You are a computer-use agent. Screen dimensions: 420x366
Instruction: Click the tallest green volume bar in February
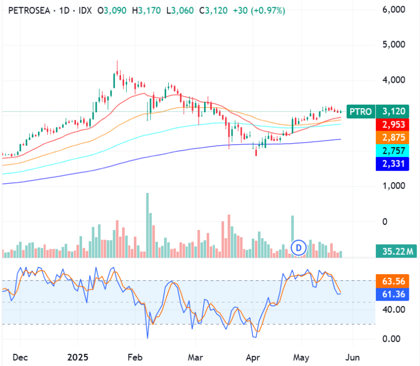(x=147, y=225)
